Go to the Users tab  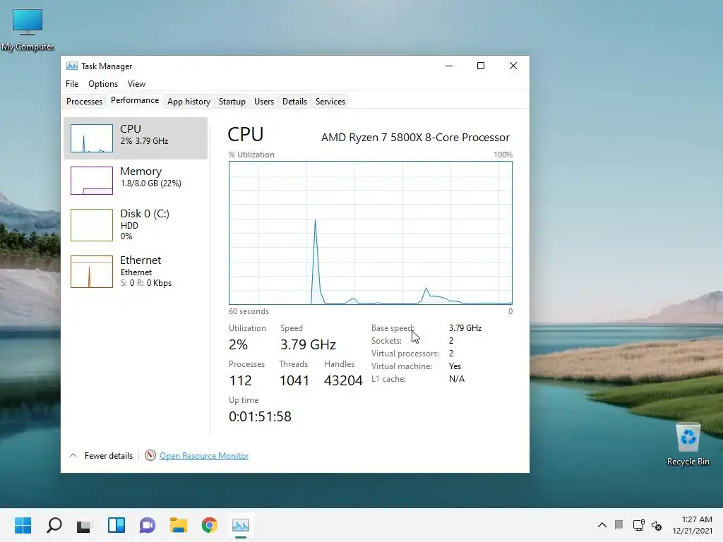pyautogui.click(x=264, y=102)
